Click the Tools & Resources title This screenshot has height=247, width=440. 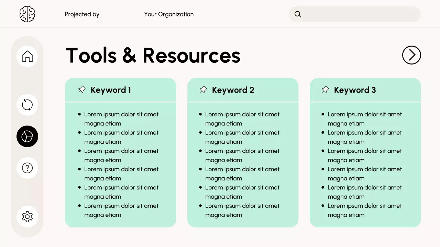153,56
